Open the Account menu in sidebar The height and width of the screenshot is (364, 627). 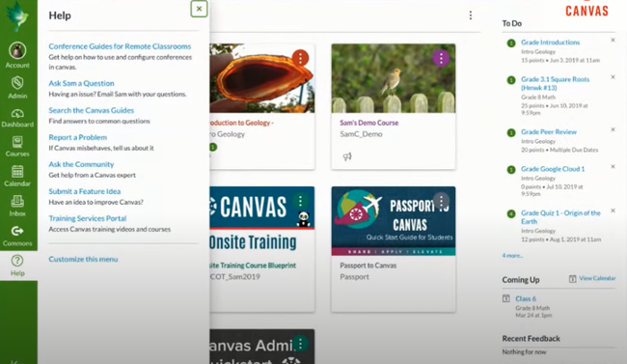point(17,55)
